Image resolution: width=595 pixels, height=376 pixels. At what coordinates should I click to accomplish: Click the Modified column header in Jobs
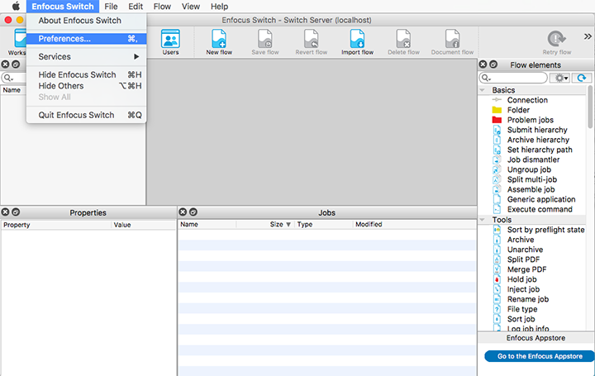[x=414, y=225]
